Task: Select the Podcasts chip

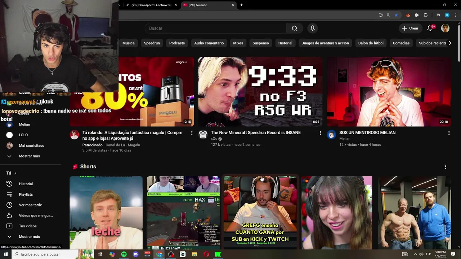Action: [x=177, y=43]
